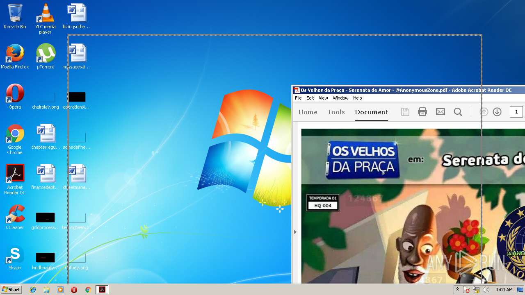Open the View menu in Acrobat Reader
Viewport: 525px width, 295px height.
click(x=323, y=98)
